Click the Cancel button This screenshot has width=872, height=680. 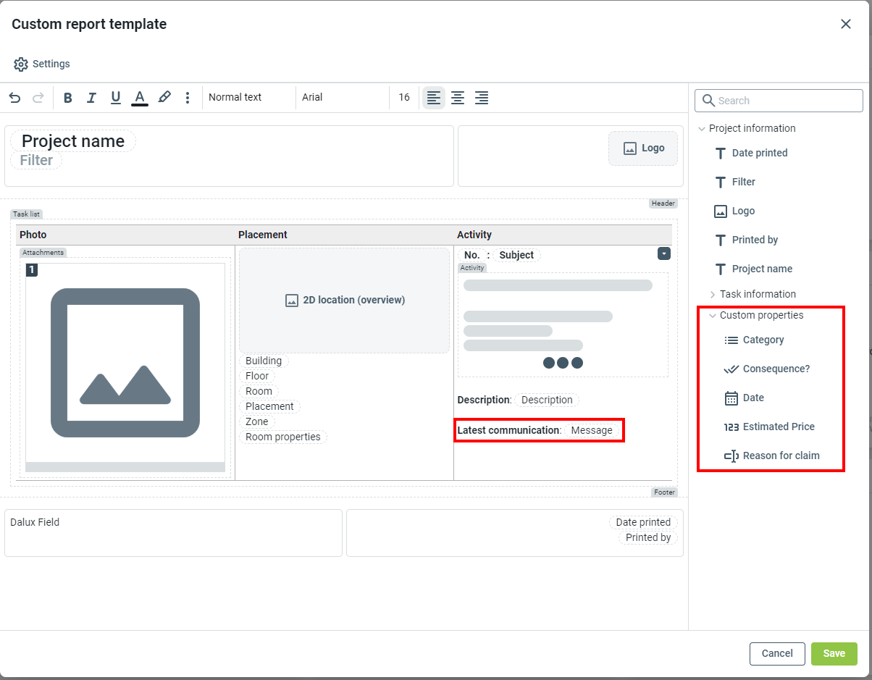[x=776, y=653]
